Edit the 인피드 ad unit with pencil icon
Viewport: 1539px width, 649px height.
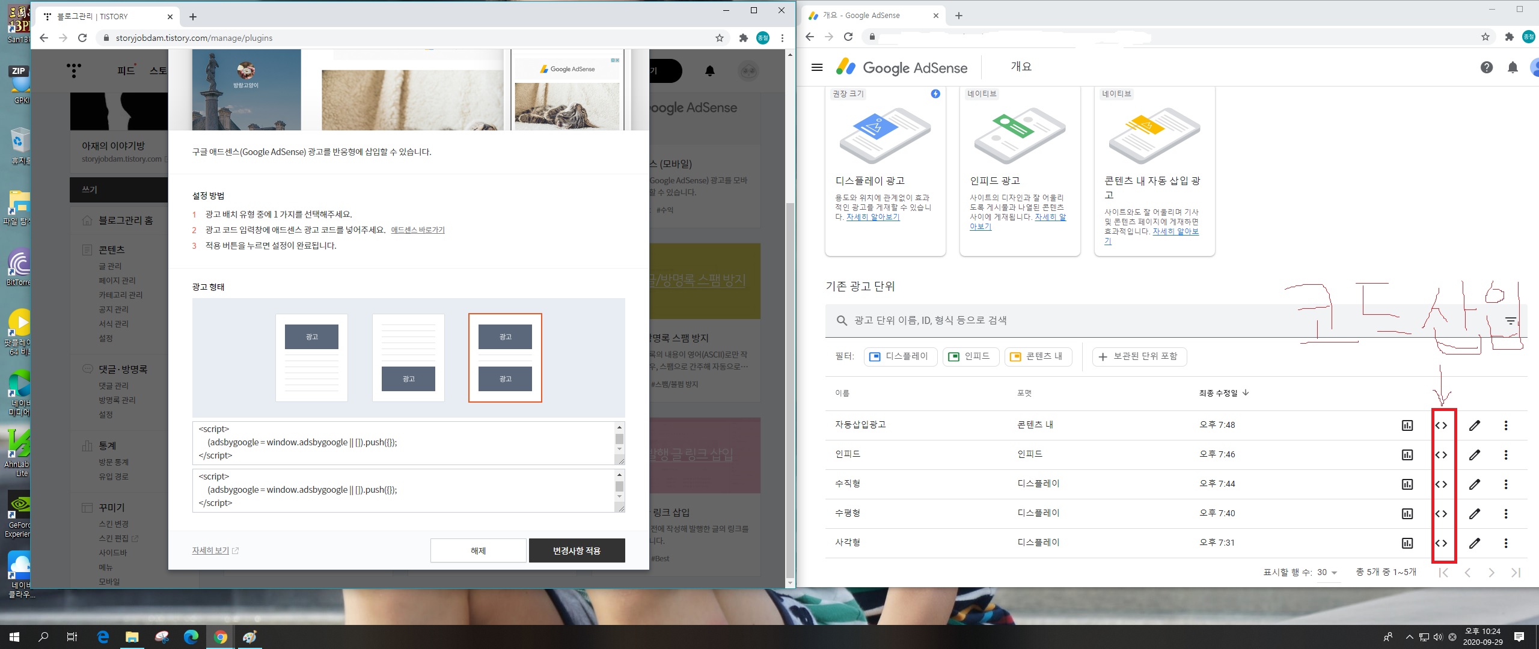pos(1475,455)
